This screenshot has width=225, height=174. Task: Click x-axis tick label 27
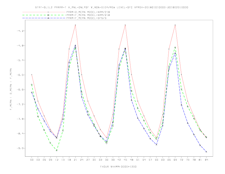tap(88, 160)
